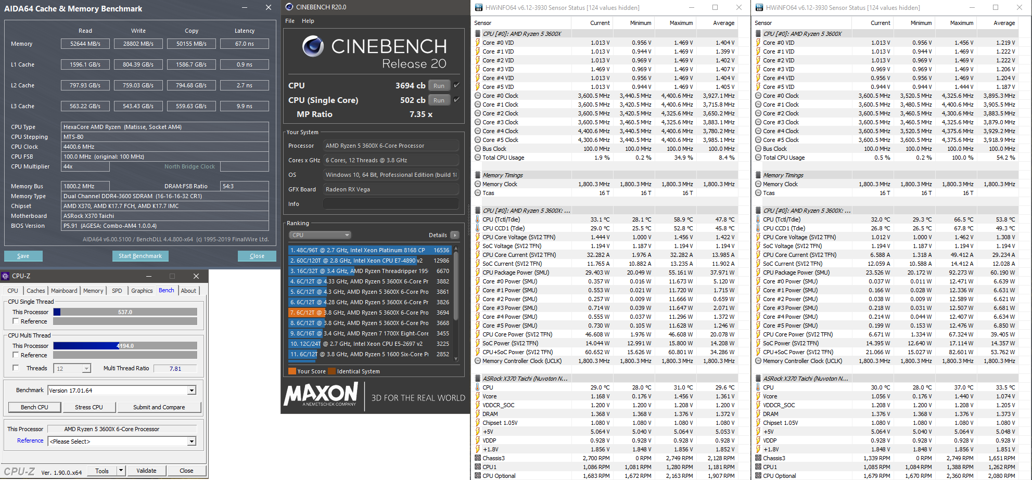Open the Benchmark version dropdown in CPU-Z

[x=192, y=391]
